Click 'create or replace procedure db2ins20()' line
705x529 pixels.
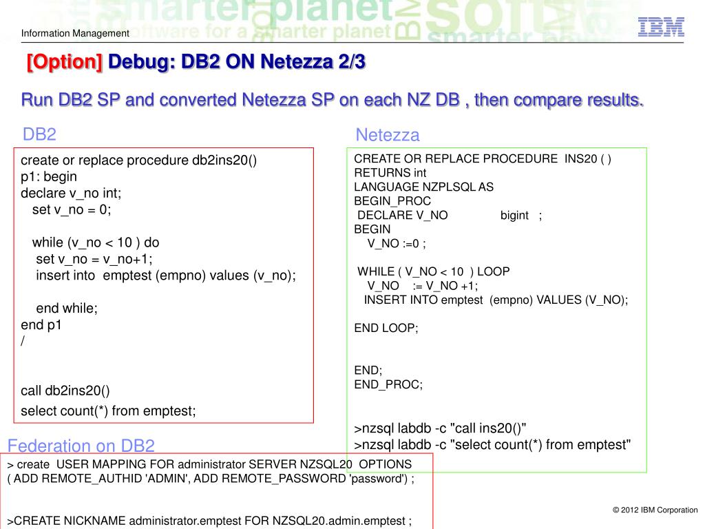[139, 160]
